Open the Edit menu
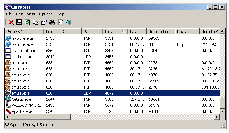The height and width of the screenshot is (133, 229). pyautogui.click(x=19, y=14)
